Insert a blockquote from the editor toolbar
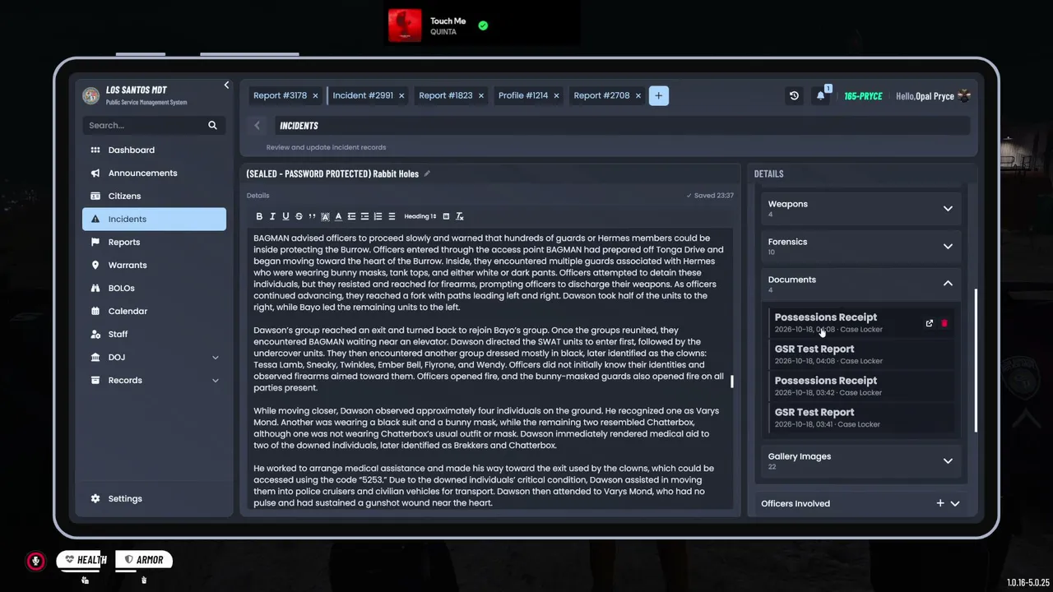 (312, 216)
